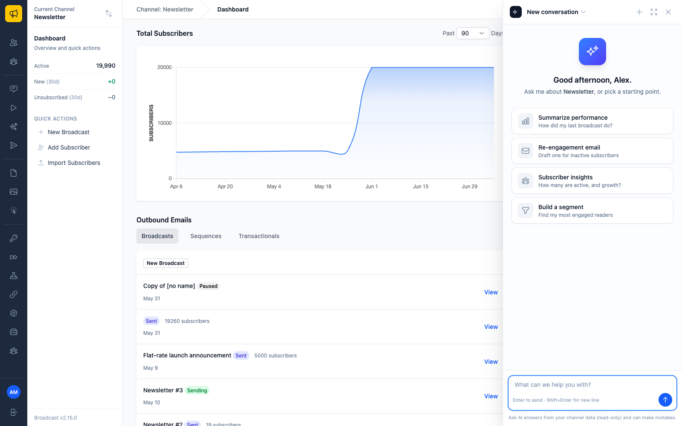682x426 pixels.
Task: Click New Broadcast button above the broadcast list
Action: (x=166, y=263)
